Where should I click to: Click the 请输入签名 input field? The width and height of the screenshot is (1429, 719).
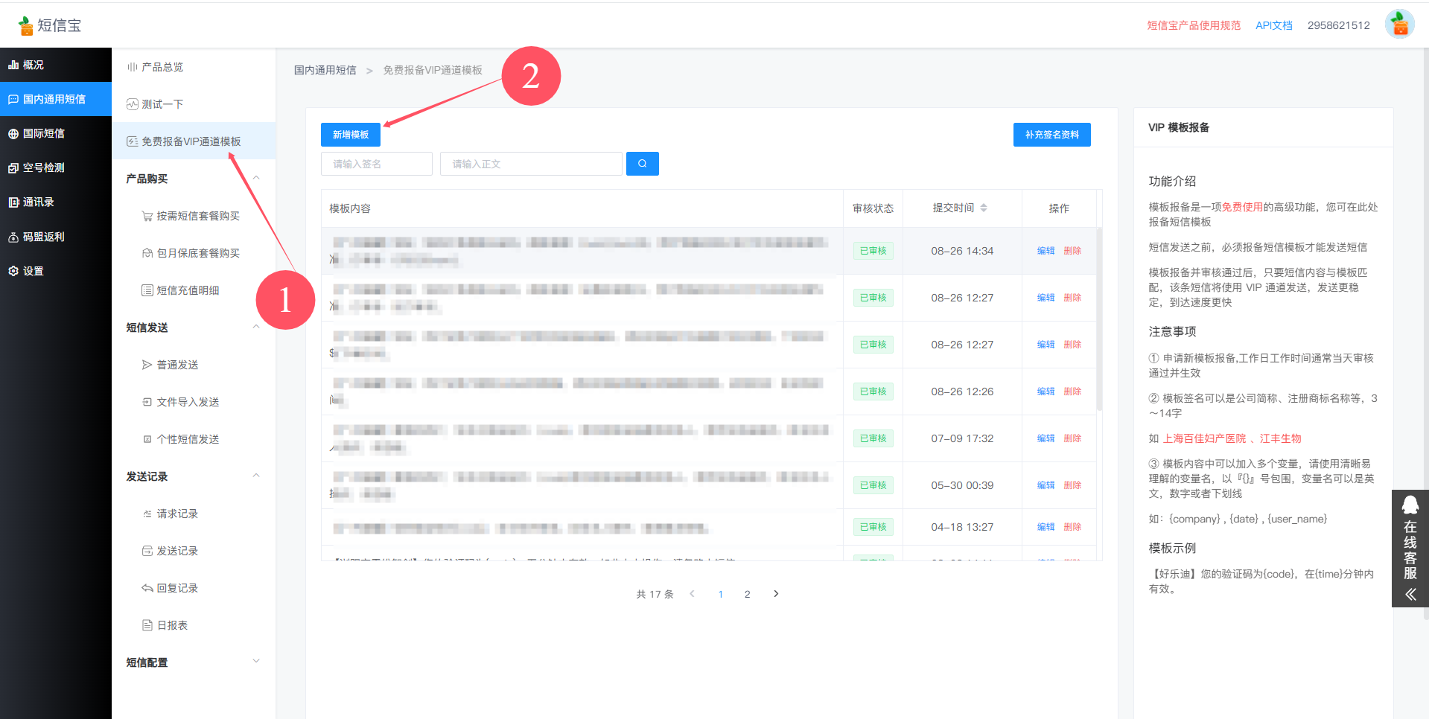pyautogui.click(x=377, y=164)
